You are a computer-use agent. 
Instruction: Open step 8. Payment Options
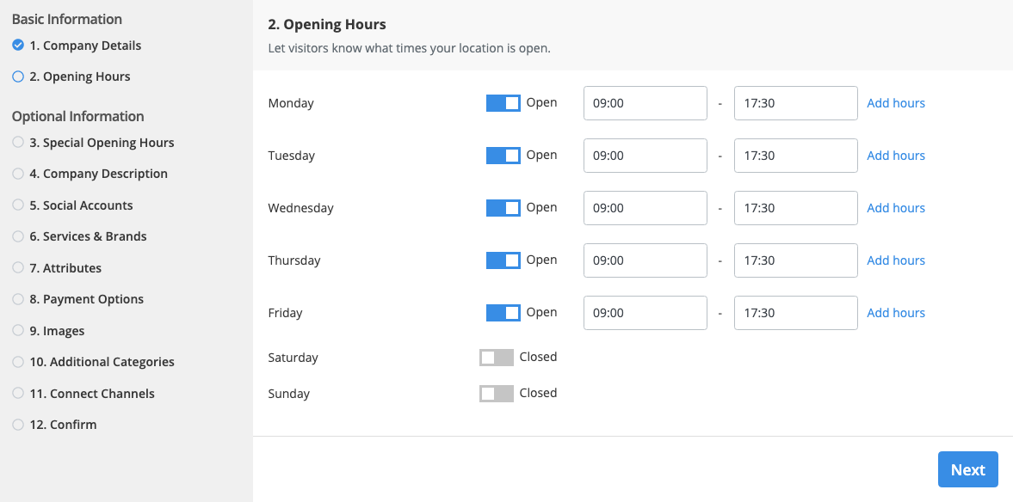point(87,299)
